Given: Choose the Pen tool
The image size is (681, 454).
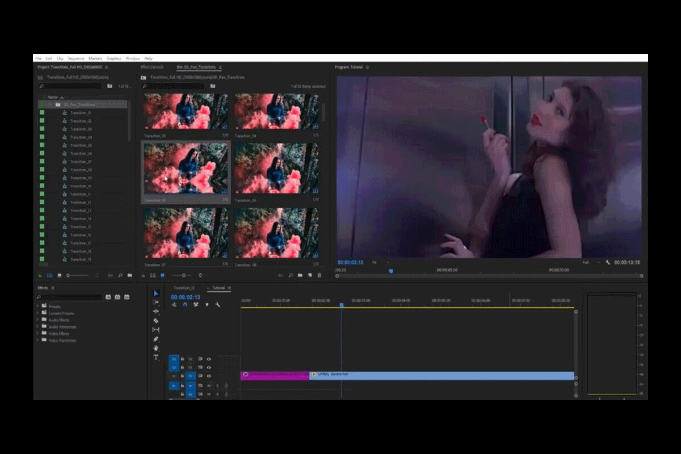Looking at the screenshot, I should [156, 339].
